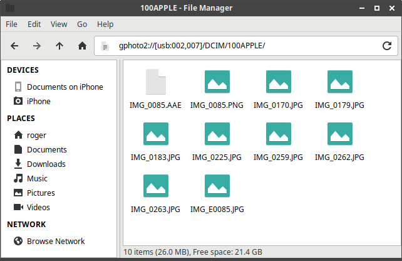Screen dimensions: 402x261
Task: Open the Edit menu
Action: point(34,24)
